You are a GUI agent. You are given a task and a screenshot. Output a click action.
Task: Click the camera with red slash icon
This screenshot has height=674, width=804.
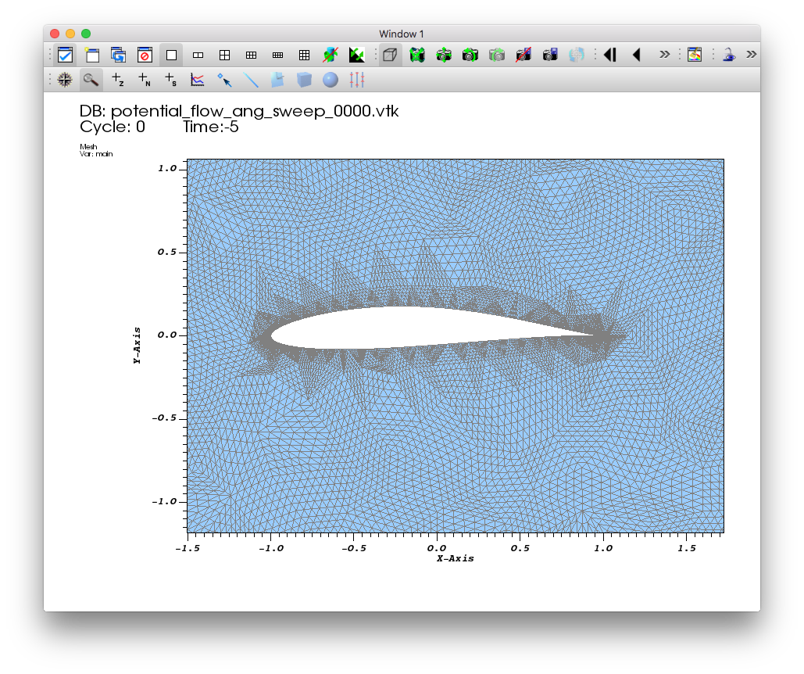[523, 55]
